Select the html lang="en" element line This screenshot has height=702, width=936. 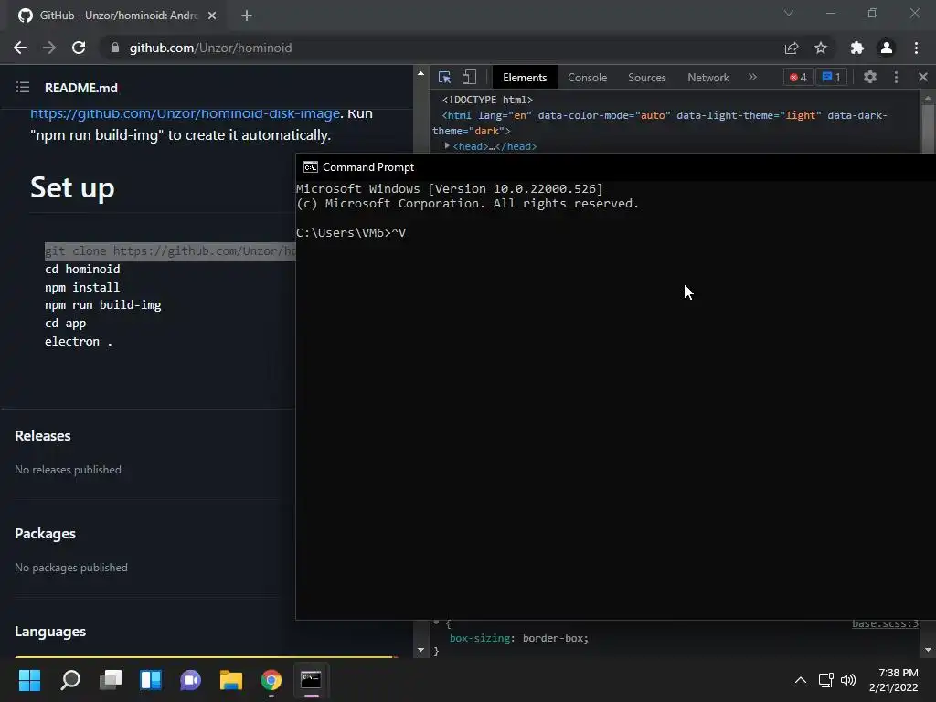click(x=660, y=123)
